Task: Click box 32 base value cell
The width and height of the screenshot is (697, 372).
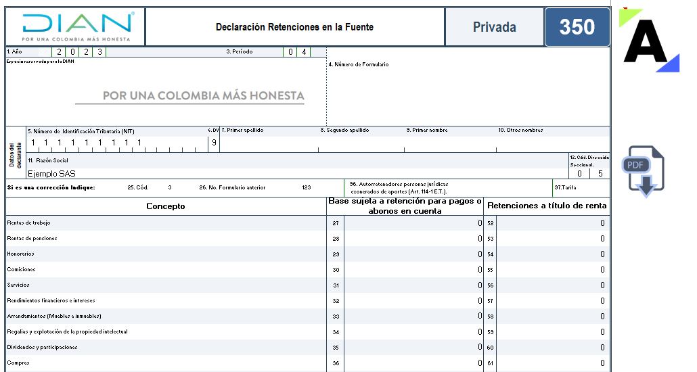Action: 414,301
